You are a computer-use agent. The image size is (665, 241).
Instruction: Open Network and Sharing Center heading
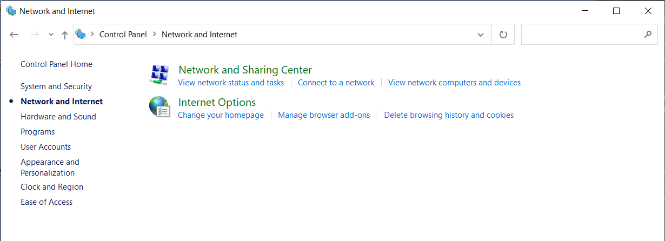pyautogui.click(x=245, y=70)
